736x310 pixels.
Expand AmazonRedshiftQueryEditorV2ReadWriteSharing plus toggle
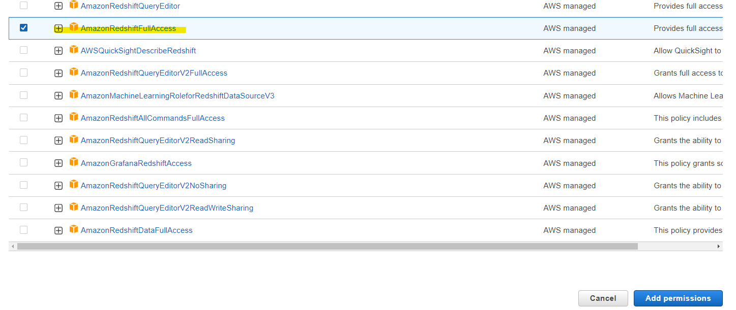pos(58,208)
